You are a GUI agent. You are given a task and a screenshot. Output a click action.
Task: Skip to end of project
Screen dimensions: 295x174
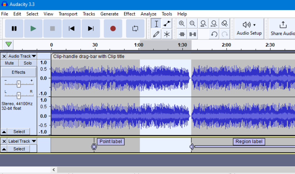coord(91,29)
